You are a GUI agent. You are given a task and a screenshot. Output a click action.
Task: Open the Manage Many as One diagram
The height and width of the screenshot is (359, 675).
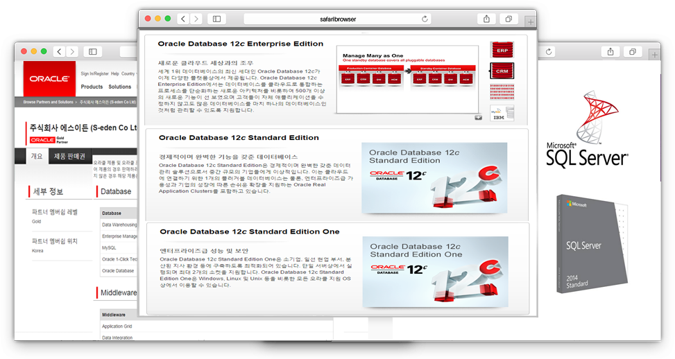point(407,80)
